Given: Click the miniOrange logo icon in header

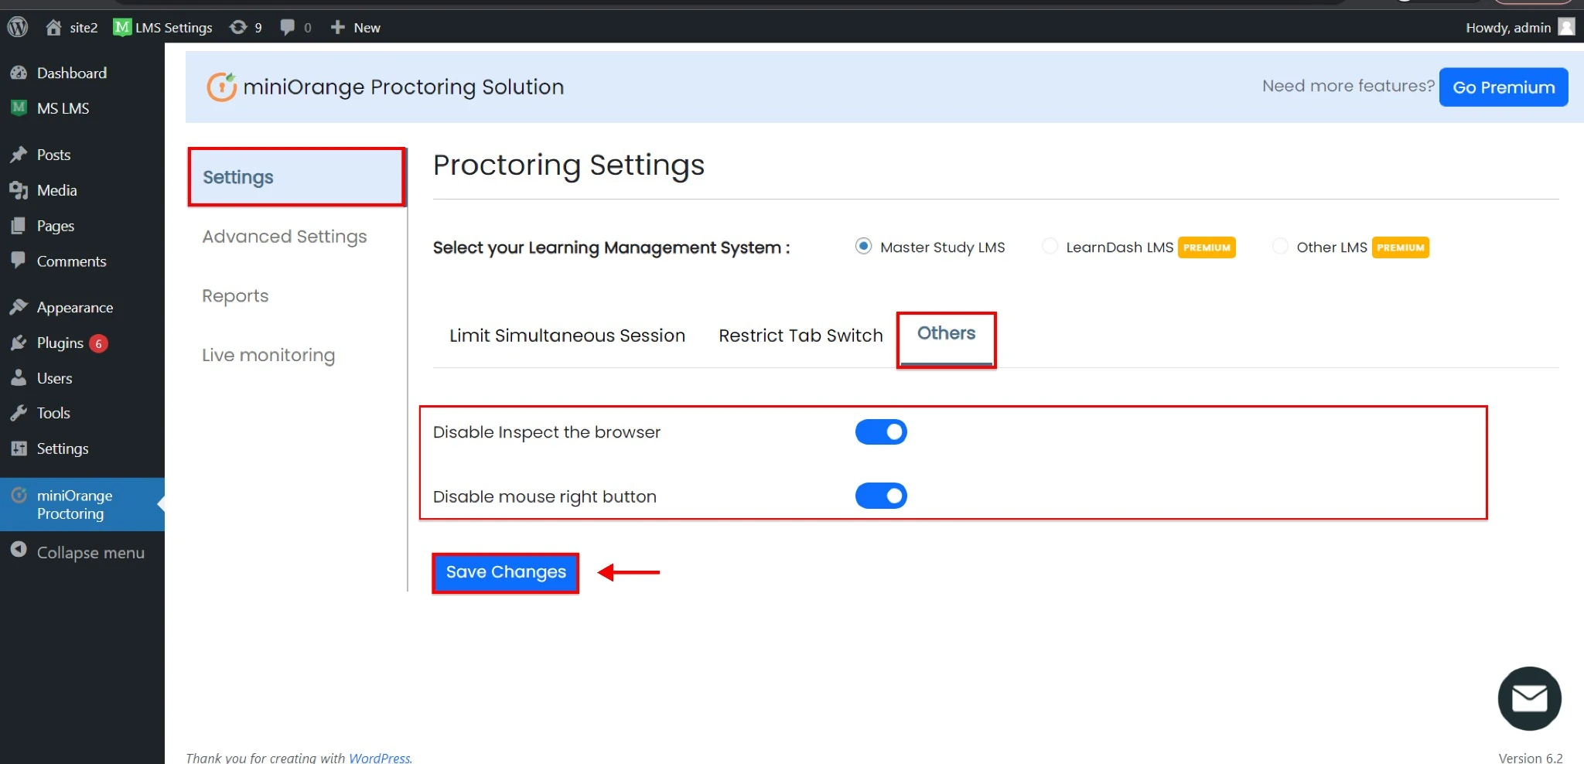Looking at the screenshot, I should 221,87.
